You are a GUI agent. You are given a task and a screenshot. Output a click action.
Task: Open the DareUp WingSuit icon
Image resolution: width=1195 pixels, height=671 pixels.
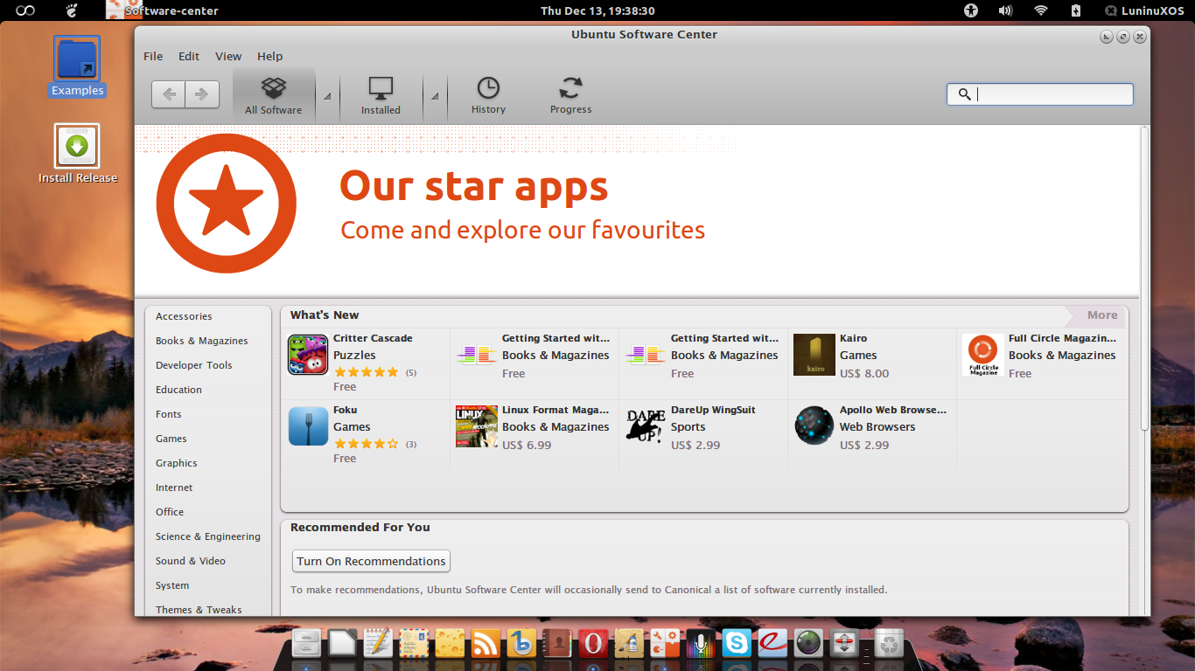coord(646,426)
